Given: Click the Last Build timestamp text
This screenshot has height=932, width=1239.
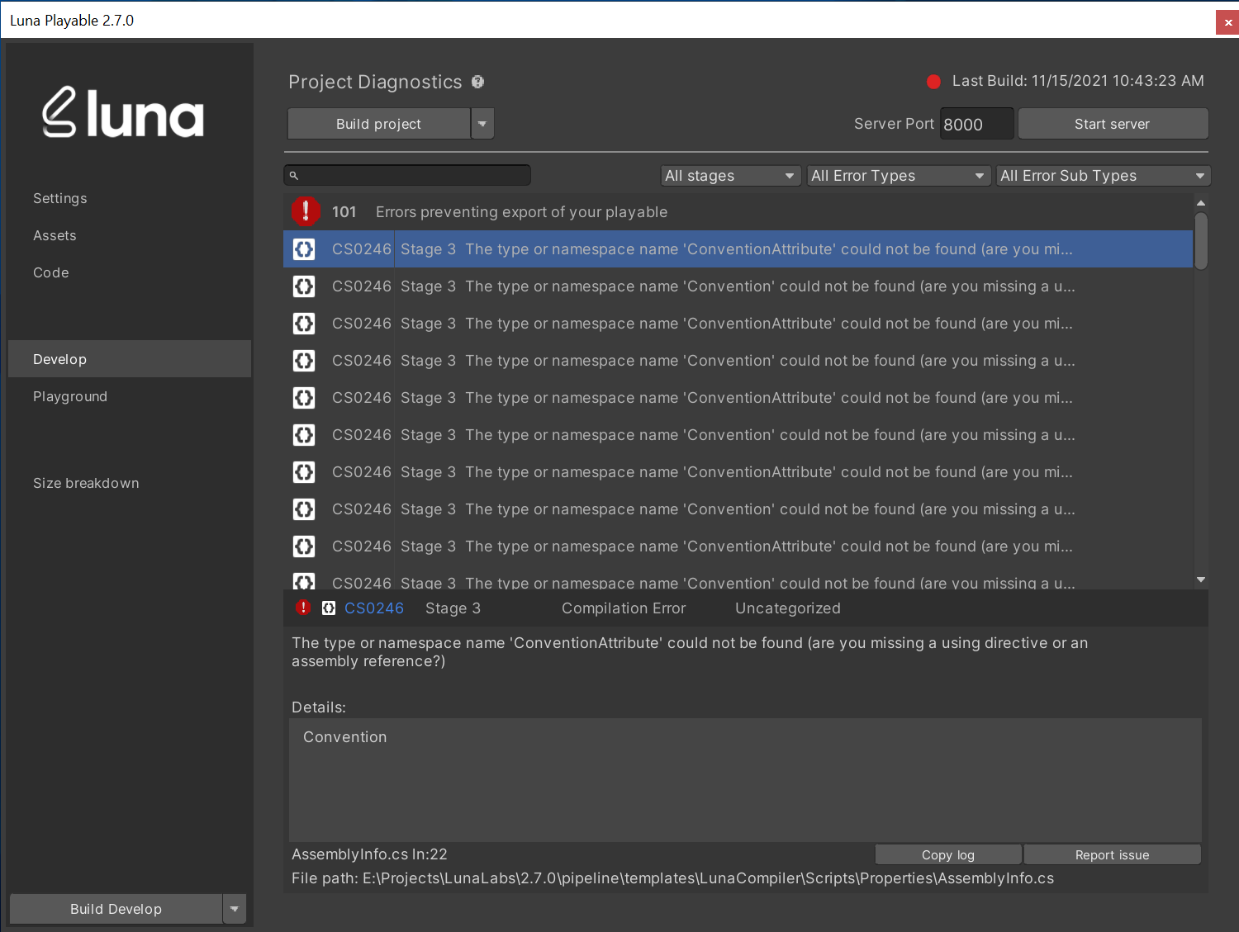Looking at the screenshot, I should coord(1078,81).
